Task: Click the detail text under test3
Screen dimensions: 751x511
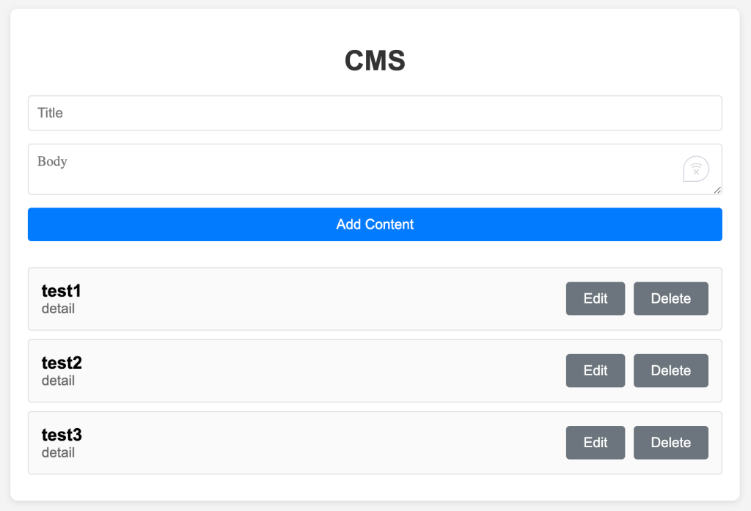Action: 58,452
